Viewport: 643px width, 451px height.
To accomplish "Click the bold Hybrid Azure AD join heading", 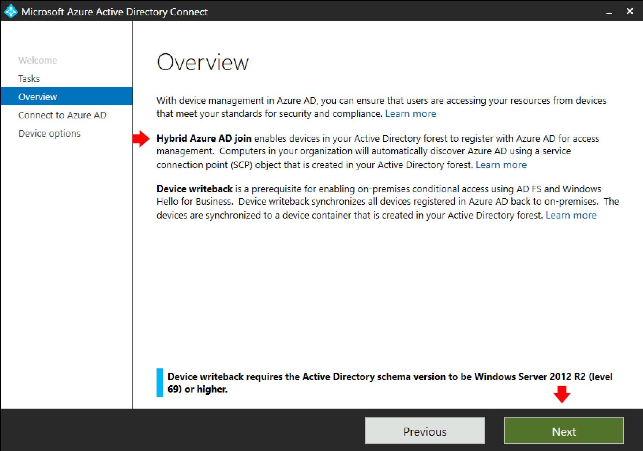I will 204,138.
